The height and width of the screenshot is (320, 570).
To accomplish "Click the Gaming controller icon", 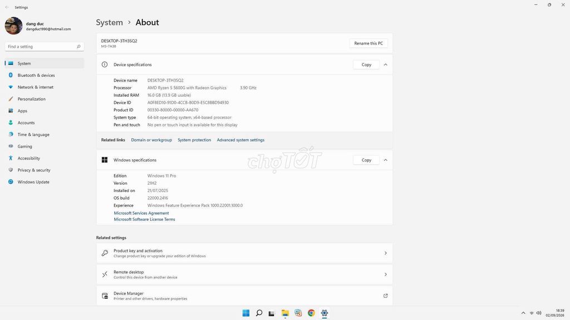I will (x=11, y=146).
